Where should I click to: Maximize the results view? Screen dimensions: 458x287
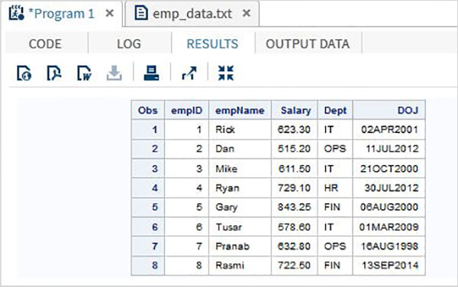coord(226,73)
